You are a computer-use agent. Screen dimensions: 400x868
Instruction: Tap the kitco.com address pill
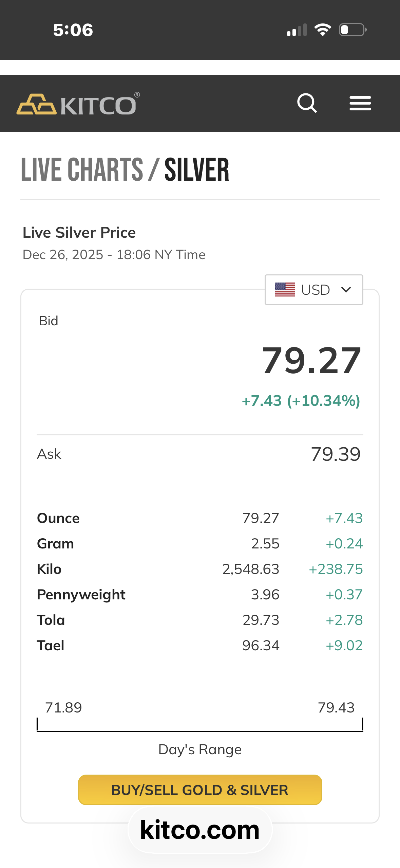click(200, 830)
